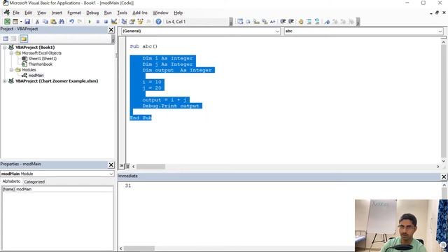Viewport: 448px width, 252px height.
Task: Toggle breakpoint using the hand icon
Action: pos(301,22)
